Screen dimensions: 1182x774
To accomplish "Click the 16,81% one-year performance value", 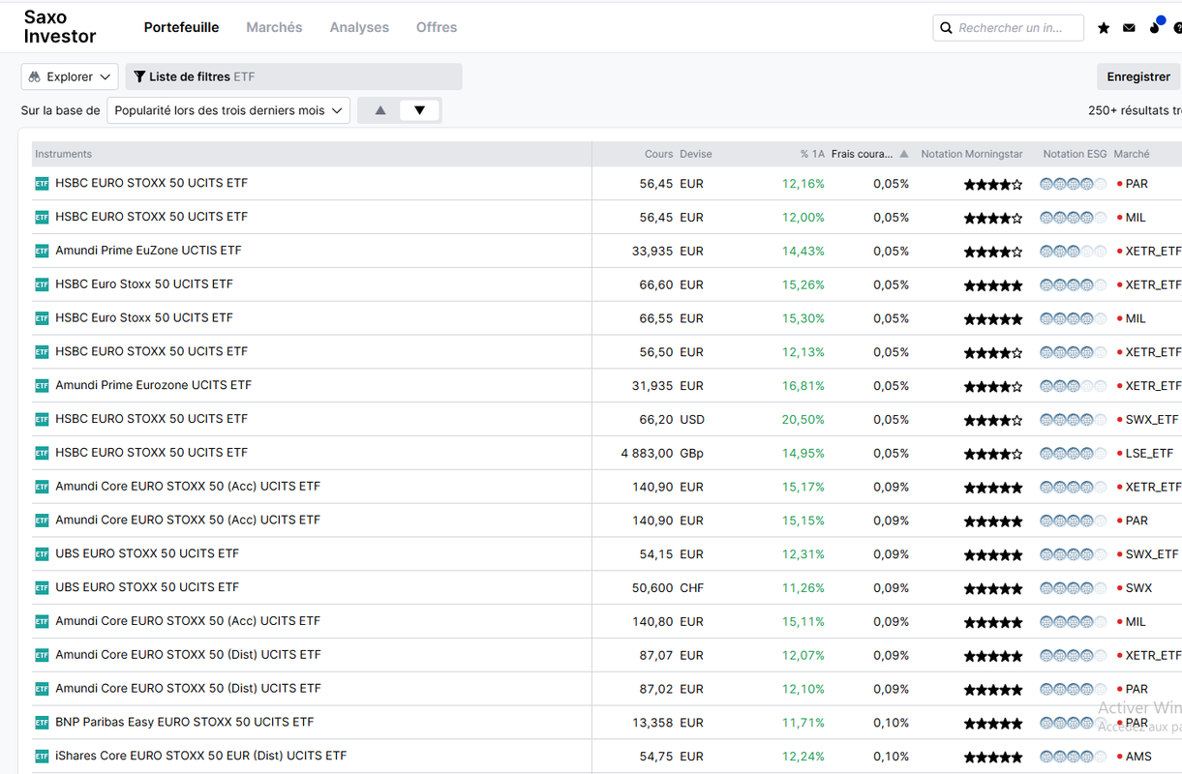I will 803,386.
